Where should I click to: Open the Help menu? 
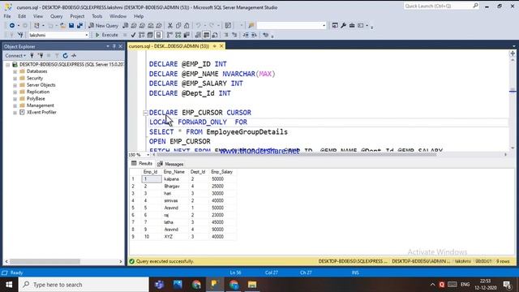point(139,16)
